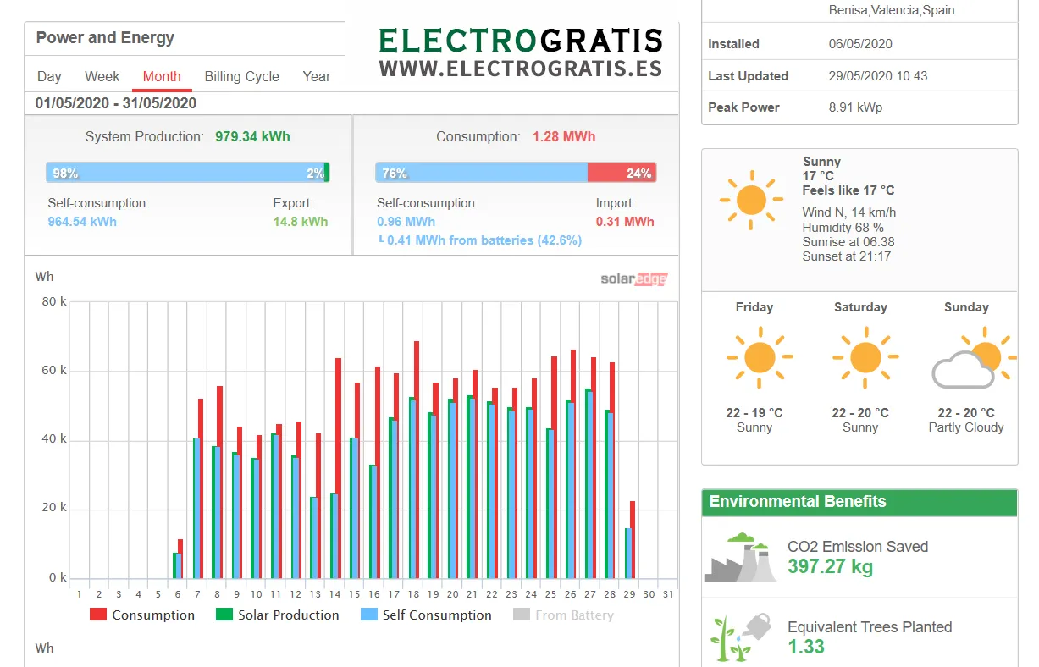Toggle Consumption series in chart legend
Viewport: 1039px width, 667px height.
point(142,615)
